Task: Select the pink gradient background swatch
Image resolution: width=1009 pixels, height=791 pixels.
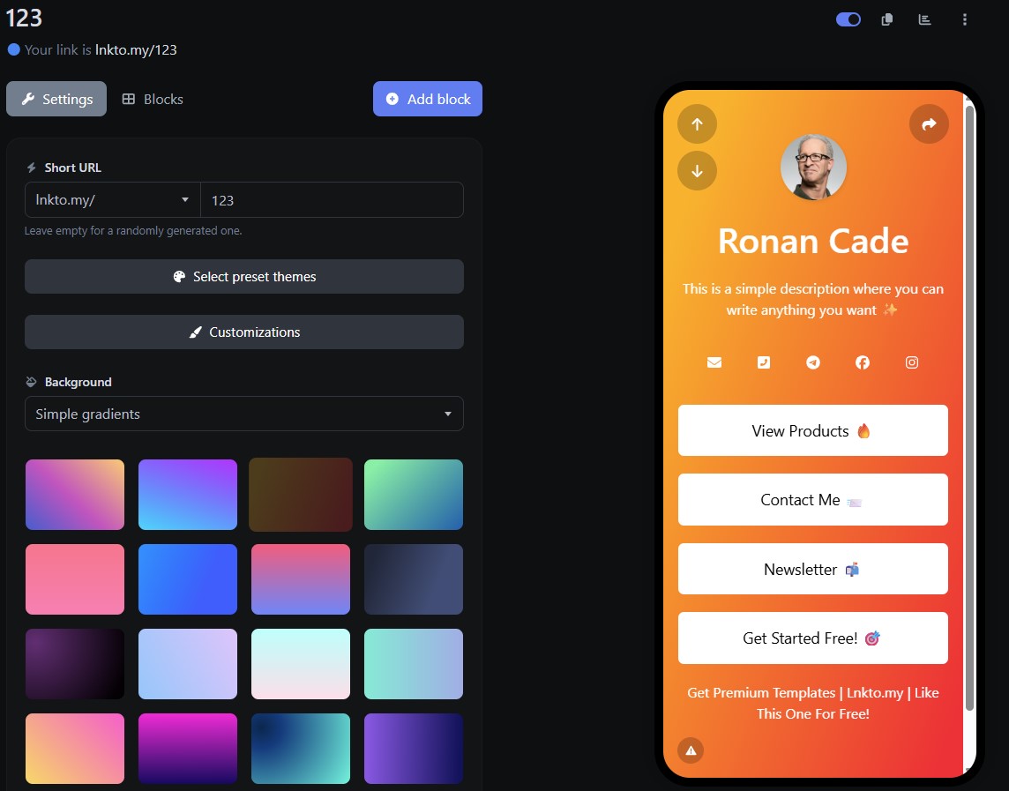Action: tap(75, 579)
